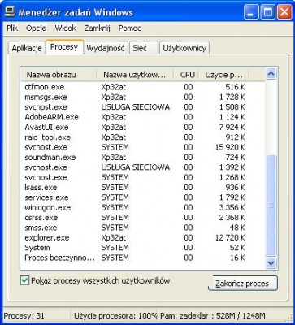
Task: Open the Plik menu
Action: (12, 28)
